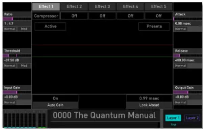203x129 pixels.
Task: Adjust the Release slider
Action: [x=187, y=56]
